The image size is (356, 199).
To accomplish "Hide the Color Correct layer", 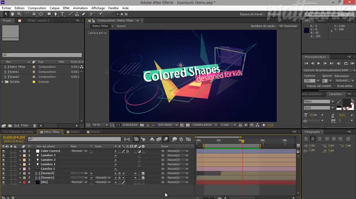I will point(3,151).
